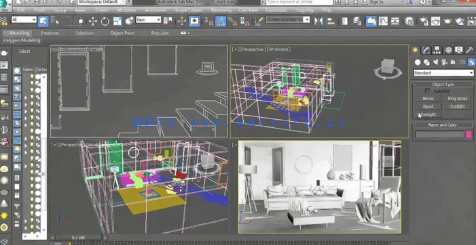This screenshot has width=476, height=245.
Task: Toggle Spinner Snap on toolbar
Action: click(244, 21)
